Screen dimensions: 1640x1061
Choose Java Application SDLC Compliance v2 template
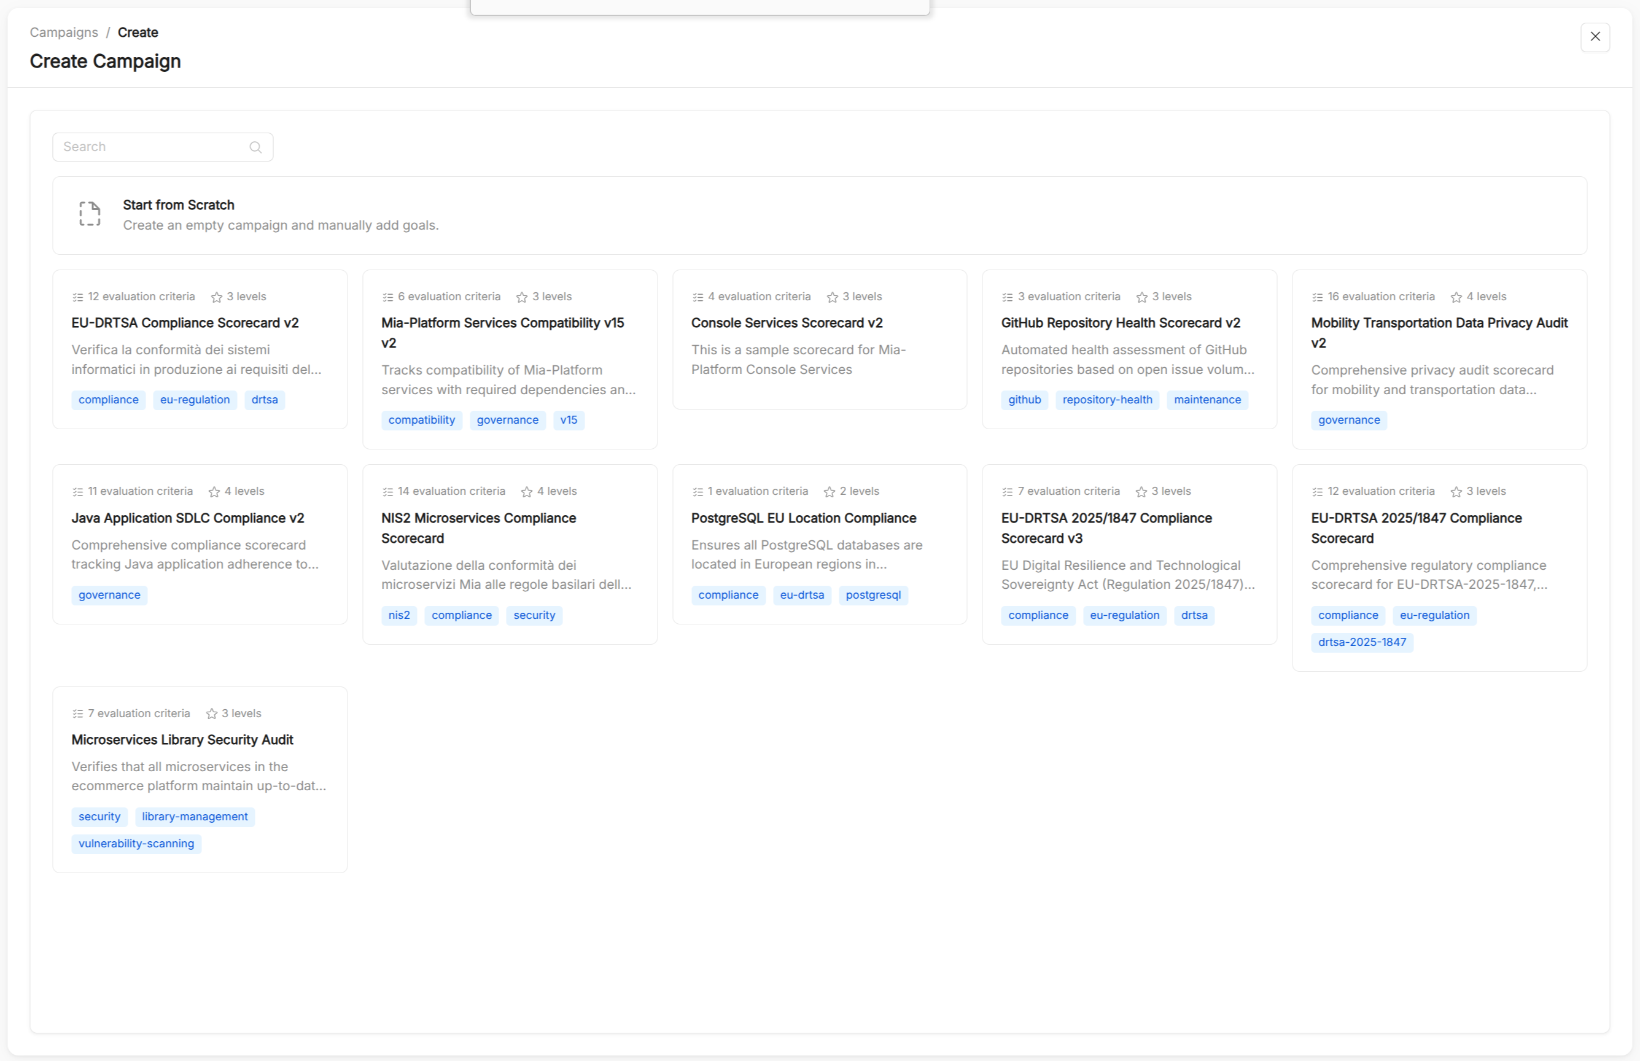click(x=200, y=544)
